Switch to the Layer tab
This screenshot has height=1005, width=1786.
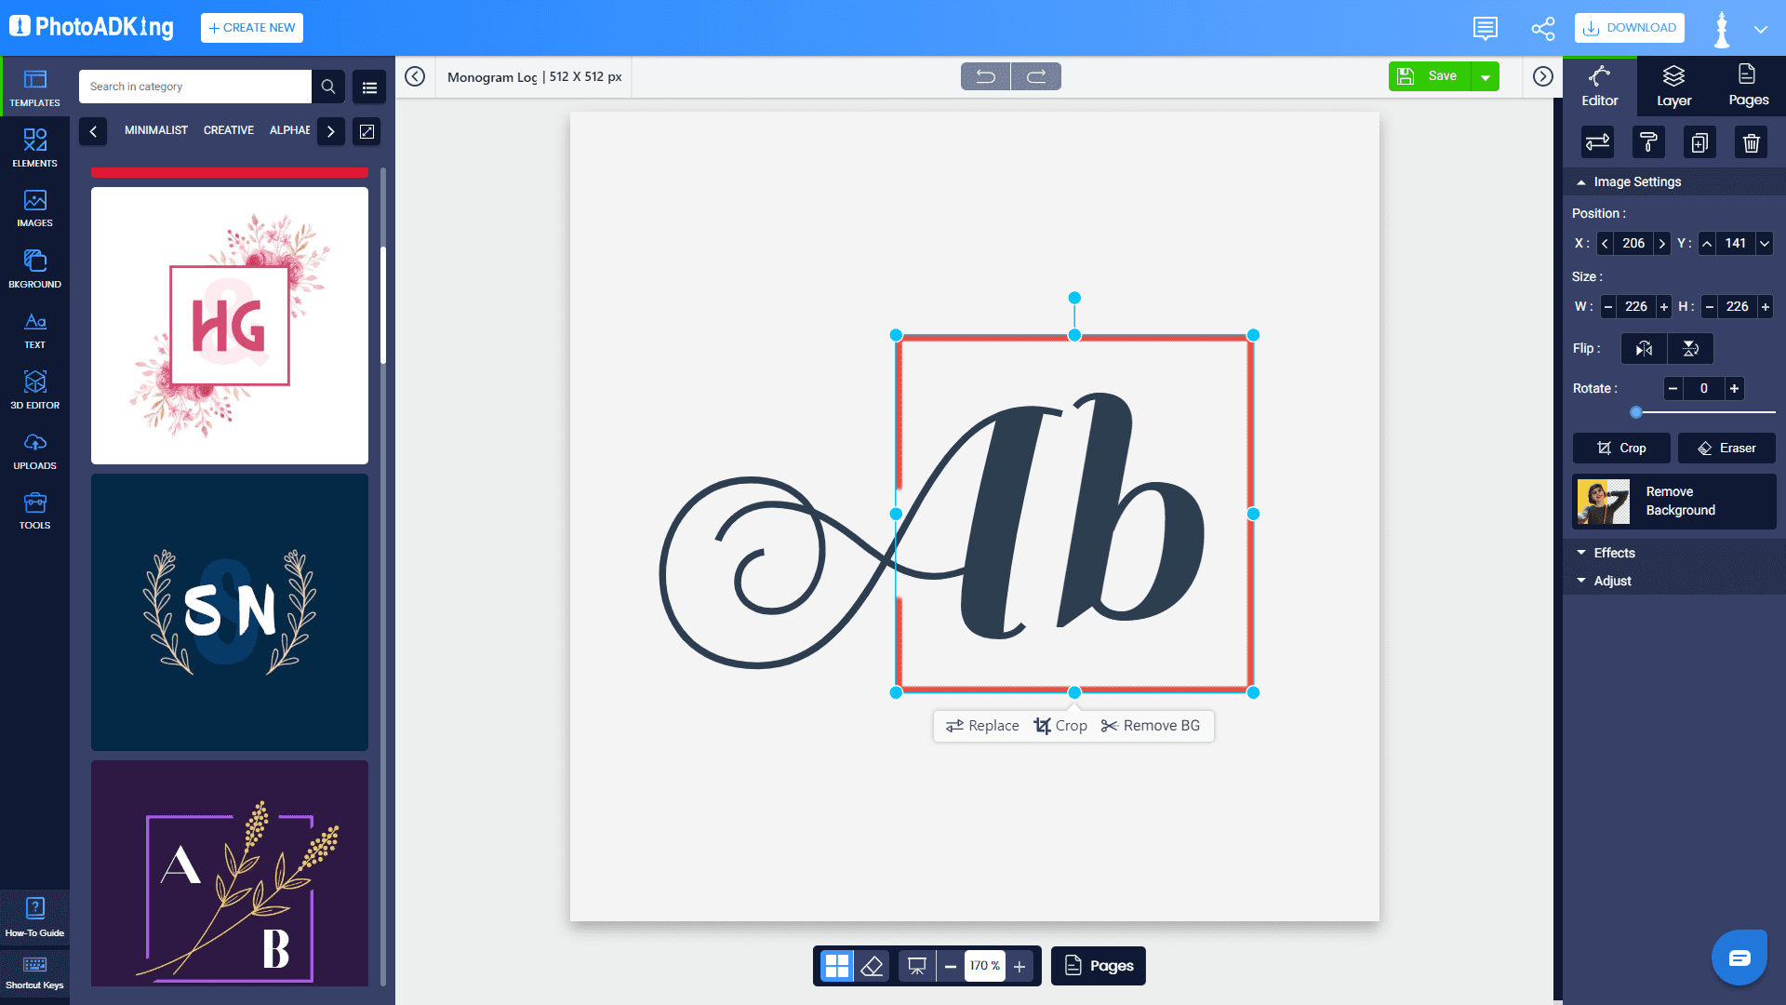1673,86
